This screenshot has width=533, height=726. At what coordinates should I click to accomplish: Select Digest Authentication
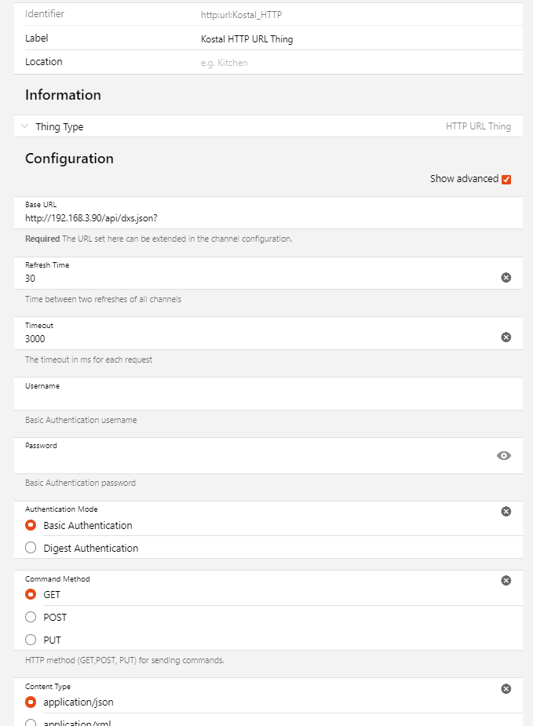(30, 547)
